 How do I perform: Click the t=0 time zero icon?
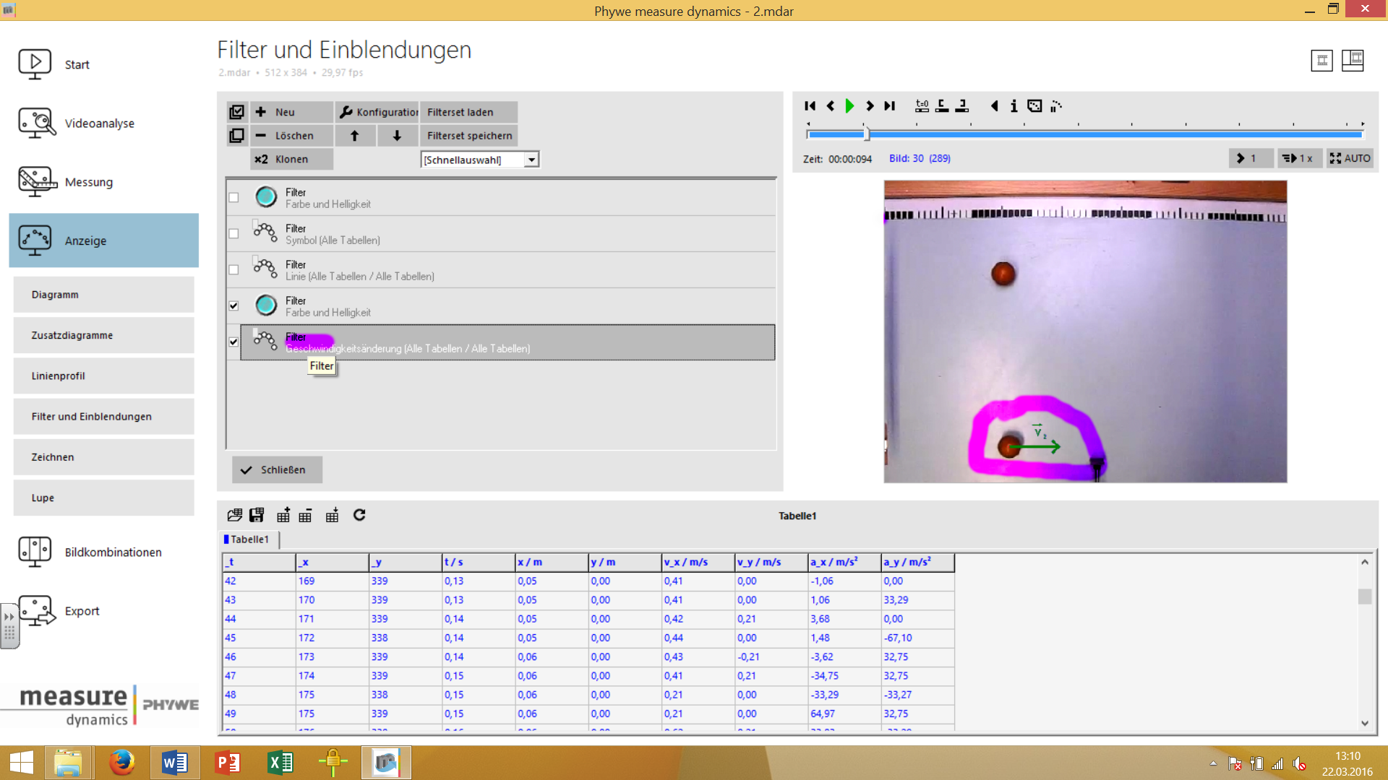click(922, 106)
